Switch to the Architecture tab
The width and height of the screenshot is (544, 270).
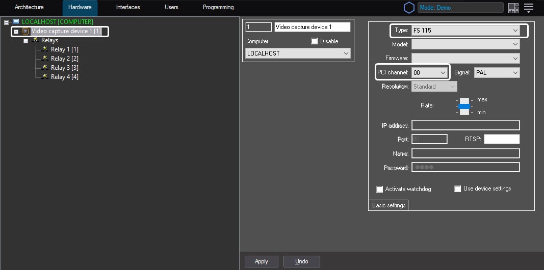[x=29, y=7]
